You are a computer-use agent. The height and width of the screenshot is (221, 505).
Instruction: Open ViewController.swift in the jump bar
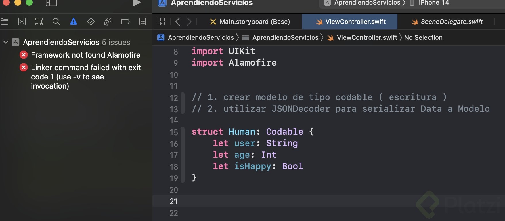coord(362,37)
